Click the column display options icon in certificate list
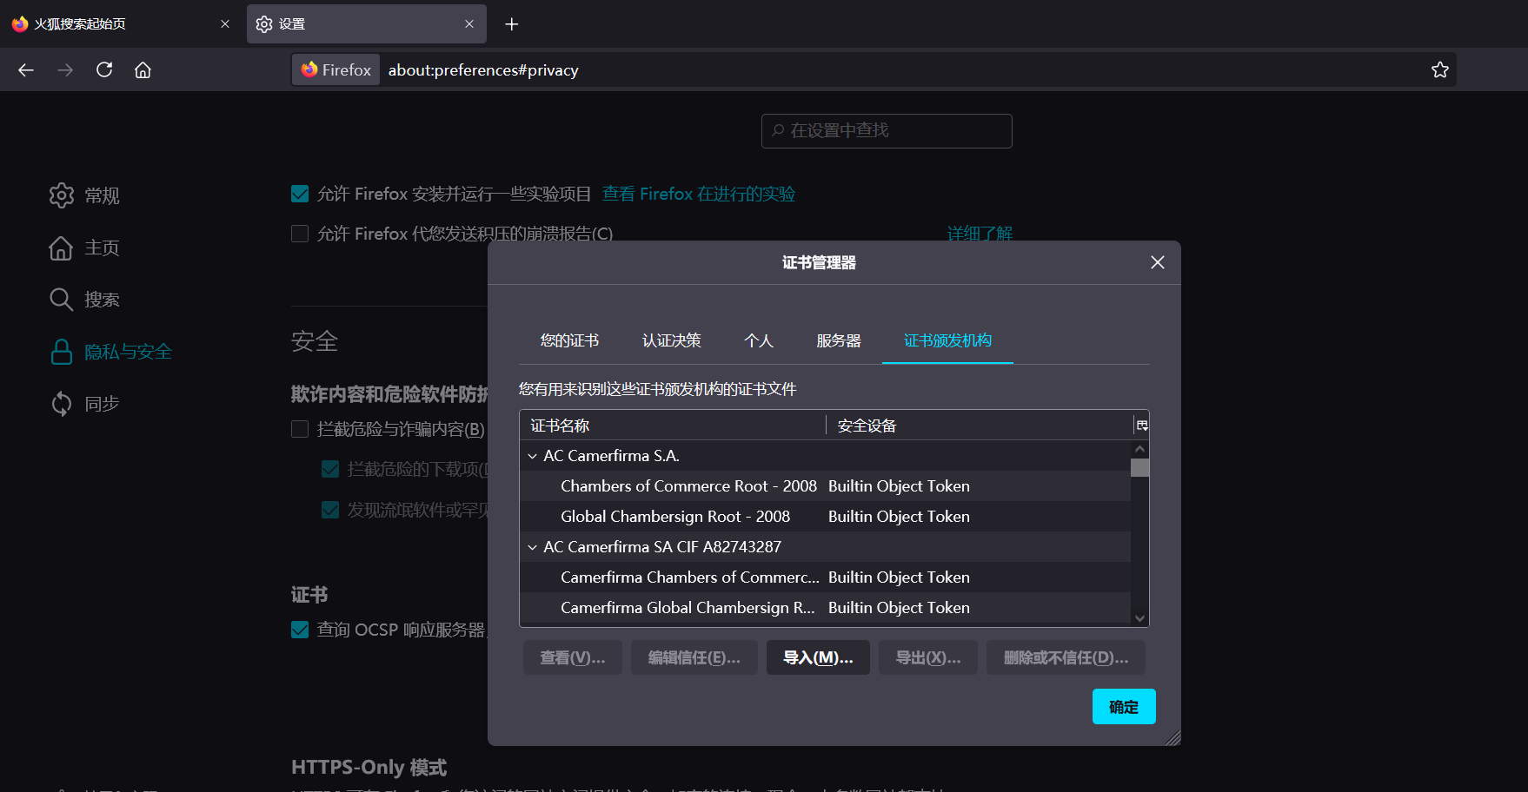1528x792 pixels. [1141, 425]
